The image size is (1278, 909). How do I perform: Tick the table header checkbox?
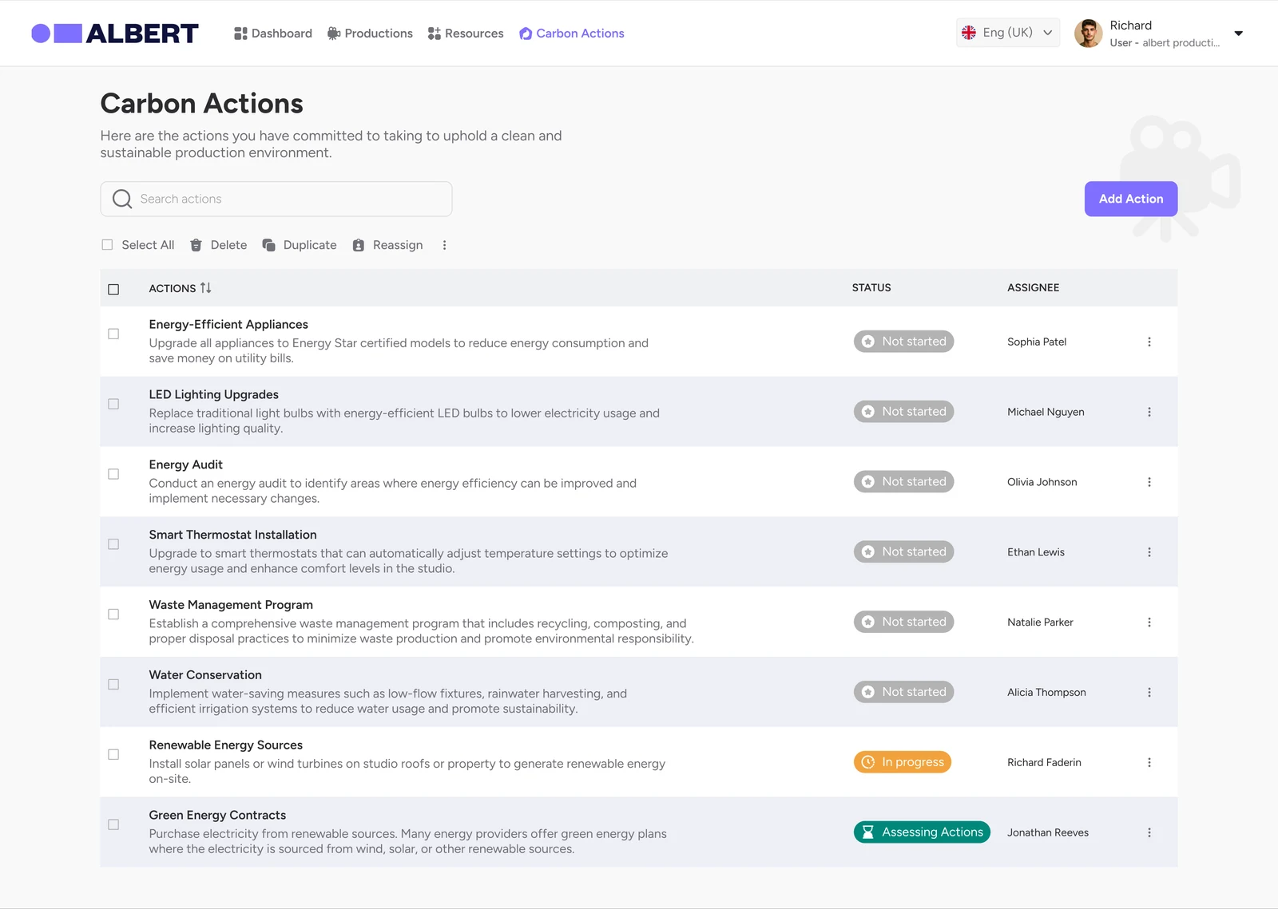click(113, 289)
